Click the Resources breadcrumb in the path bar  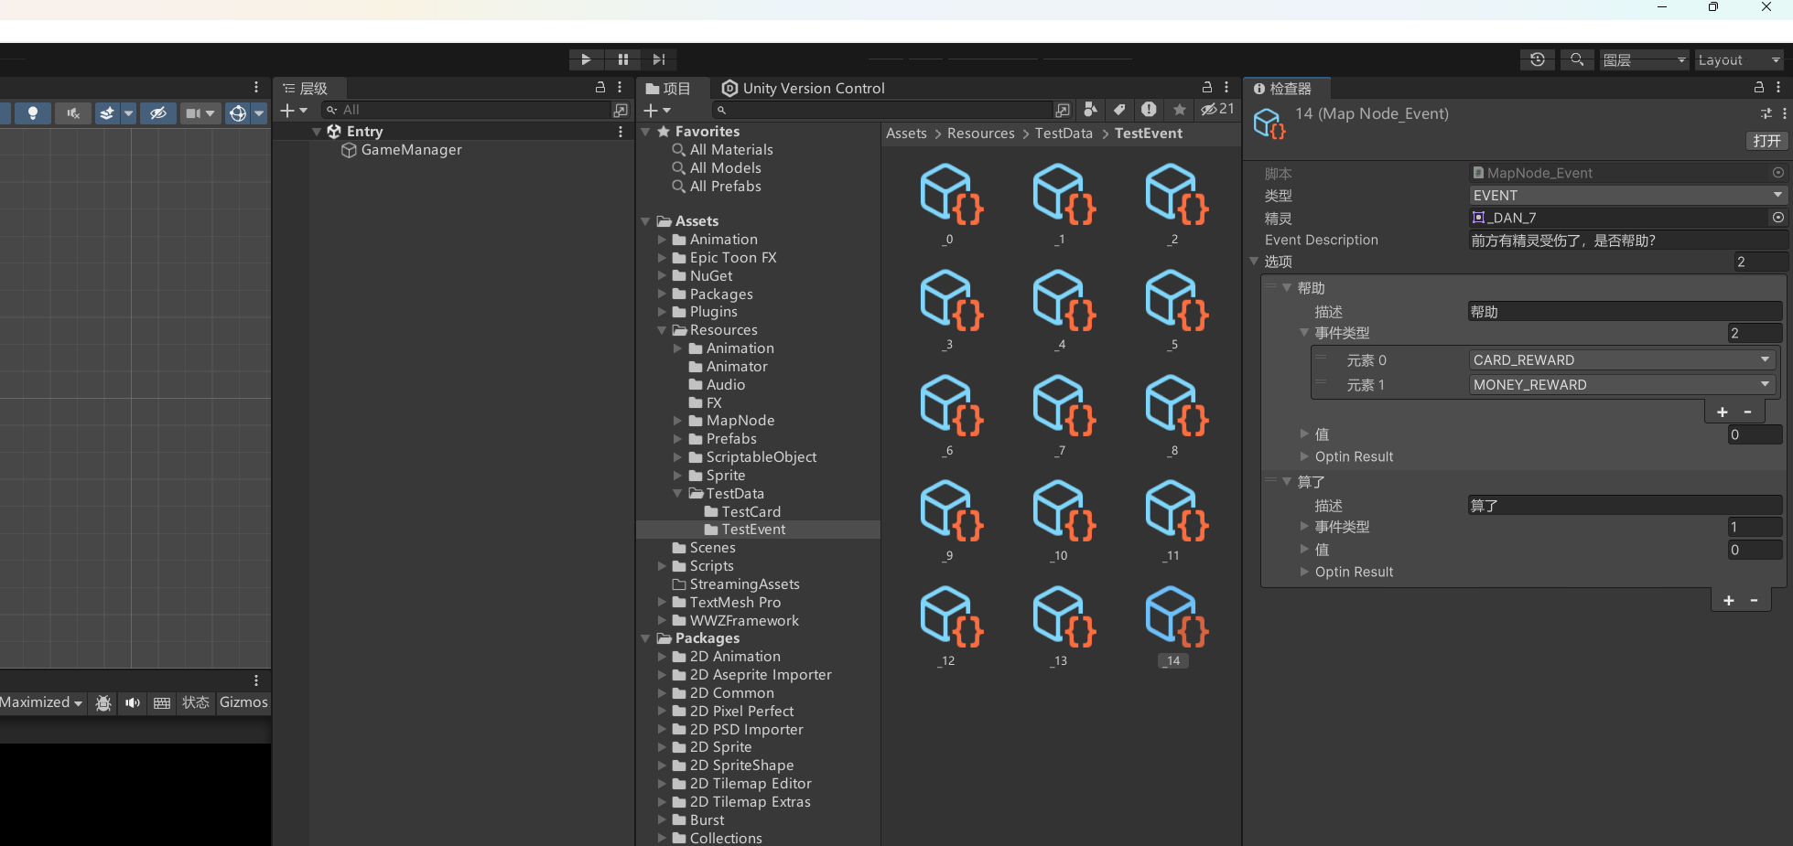pos(980,134)
